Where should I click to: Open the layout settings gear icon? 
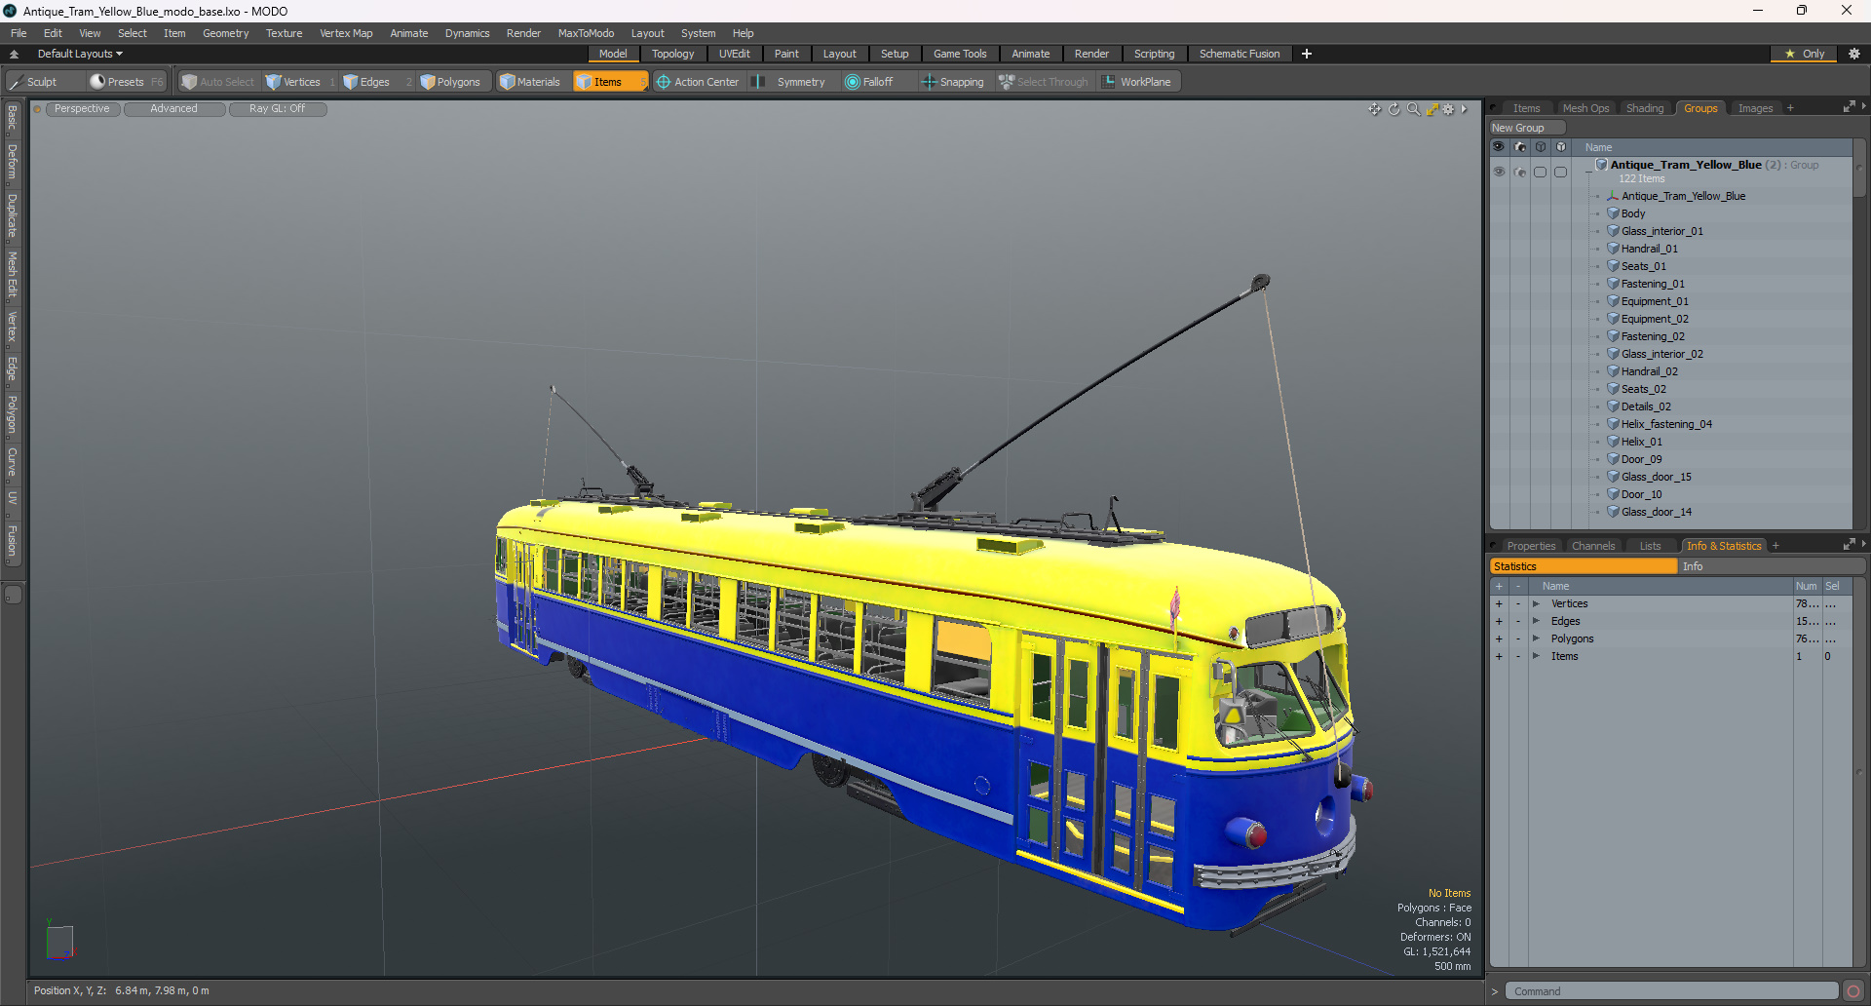pyautogui.click(x=1853, y=54)
